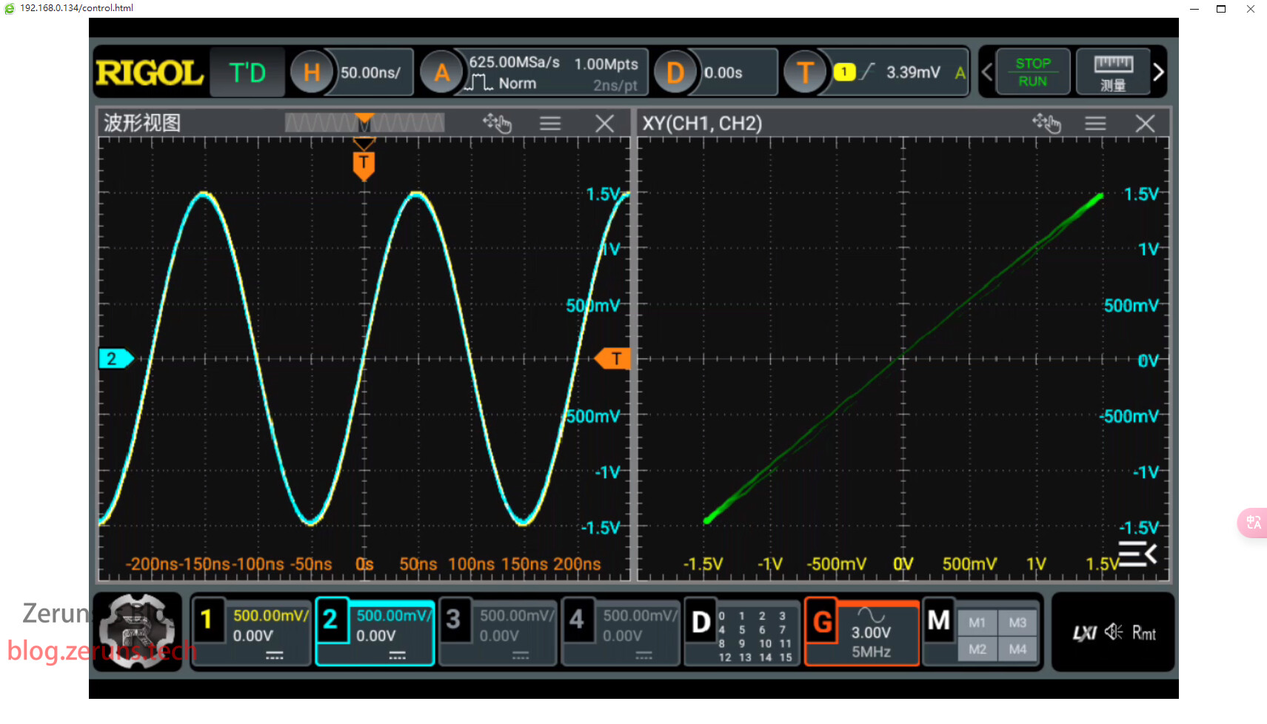Click the move icon in XY window

coord(1046,123)
